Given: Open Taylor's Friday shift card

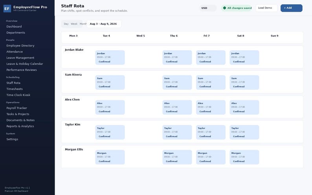Looking at the screenshot, I should click(x=211, y=132).
